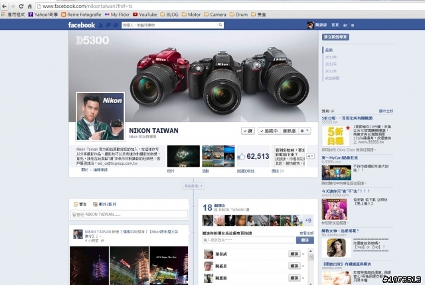Image resolution: width=425 pixels, height=285 pixels.
Task: Click the 發訊息 message button
Action: tap(289, 131)
